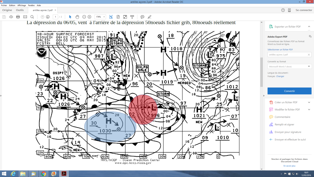
Task: Go to next page with down arrow
Action: click(x=48, y=17)
